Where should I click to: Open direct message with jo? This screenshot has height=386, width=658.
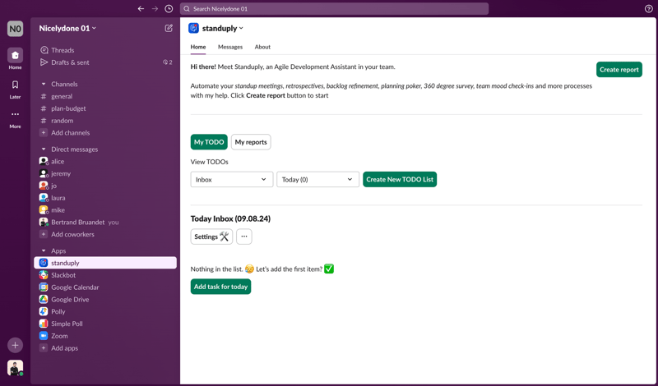point(105,186)
